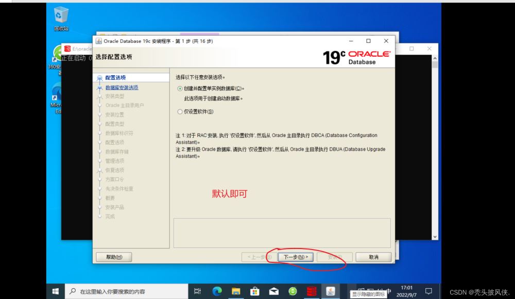
Task: Open Microsoft Store from the taskbar
Action: point(254,291)
